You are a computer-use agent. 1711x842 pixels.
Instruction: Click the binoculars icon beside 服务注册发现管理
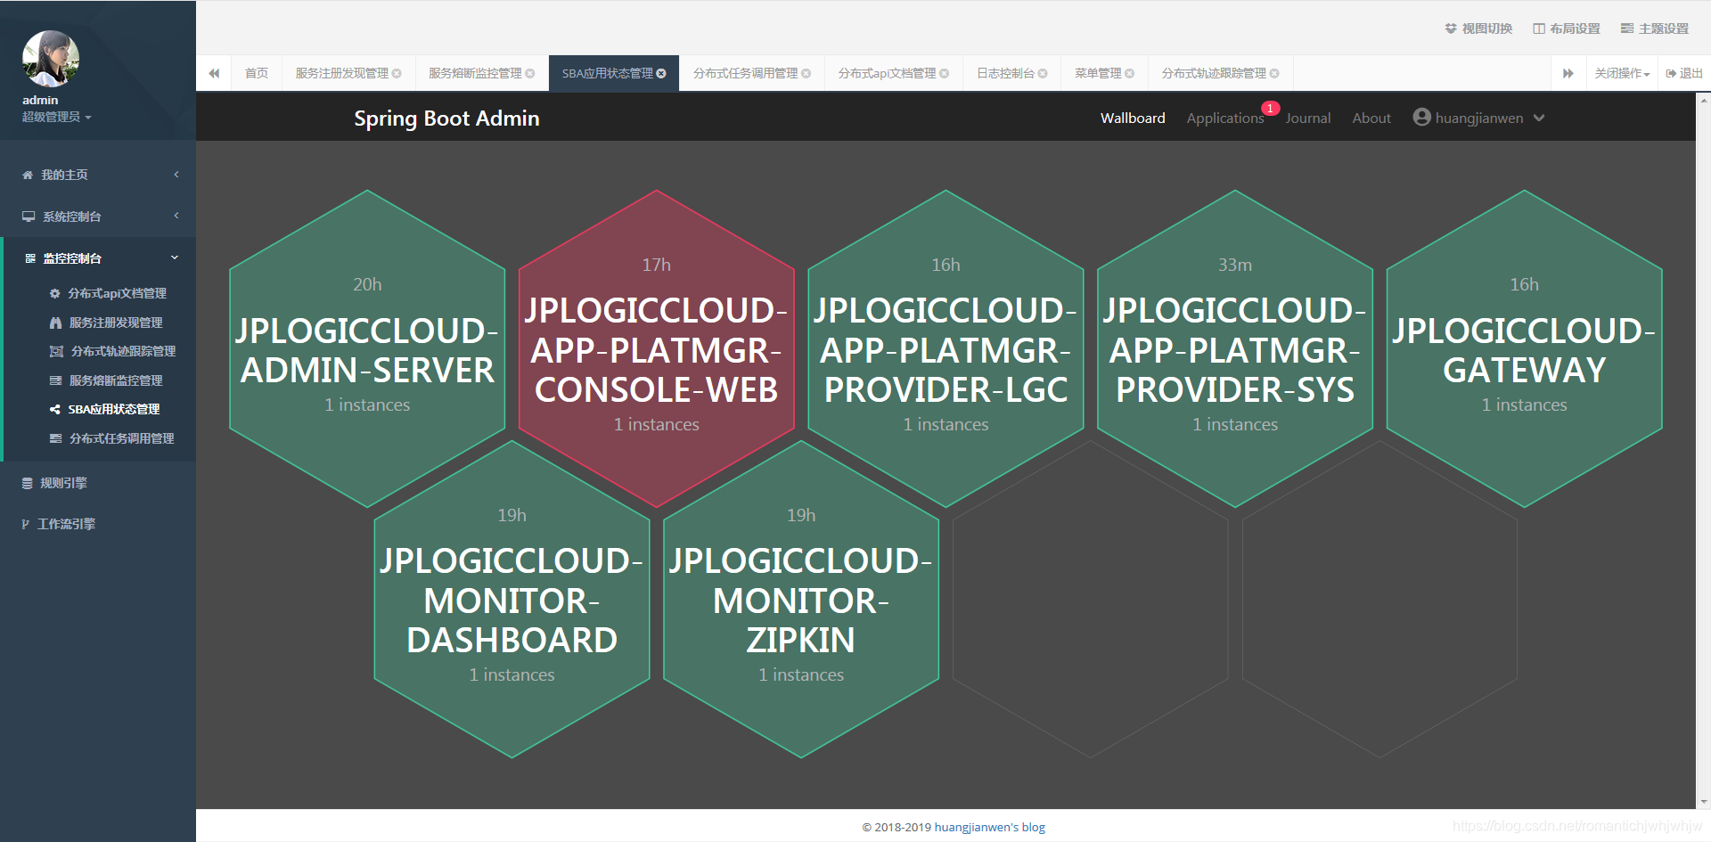coord(55,323)
